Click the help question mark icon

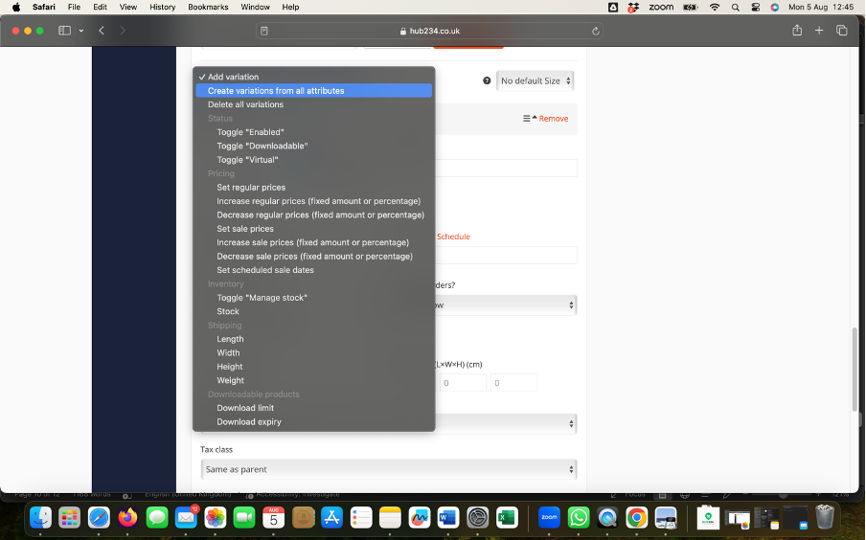point(487,81)
